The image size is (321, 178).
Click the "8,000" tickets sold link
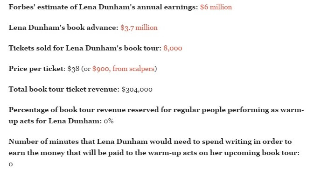click(173, 48)
